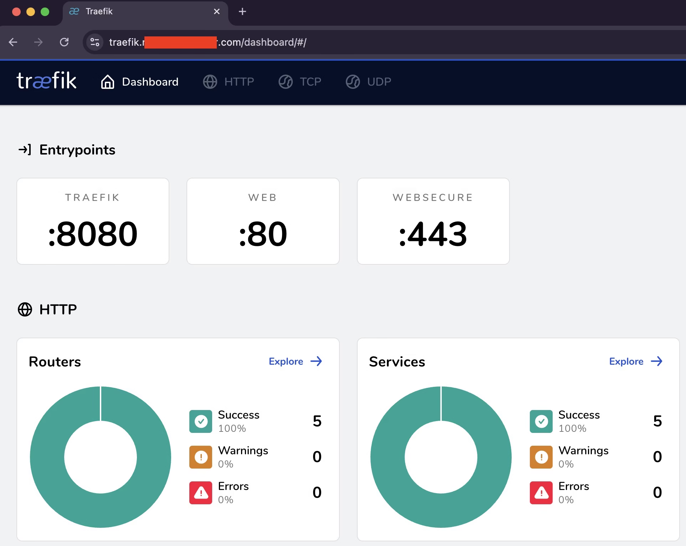The width and height of the screenshot is (686, 546).
Task: Close the Traefik browser tab
Action: (217, 12)
